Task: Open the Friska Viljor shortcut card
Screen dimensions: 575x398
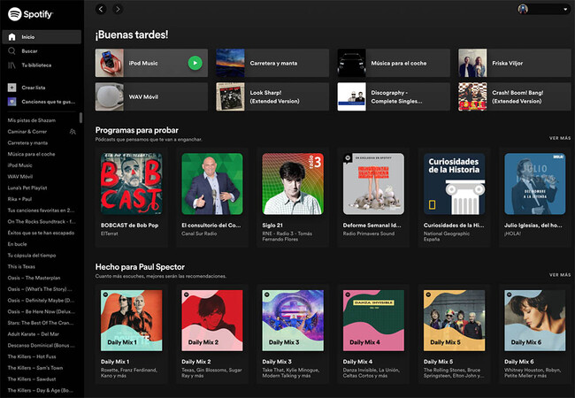Action: tap(515, 63)
